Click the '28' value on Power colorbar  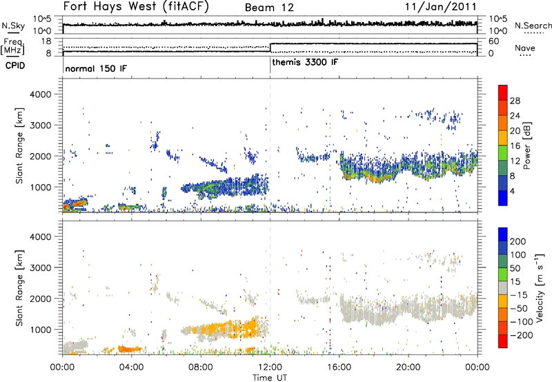tap(515, 101)
